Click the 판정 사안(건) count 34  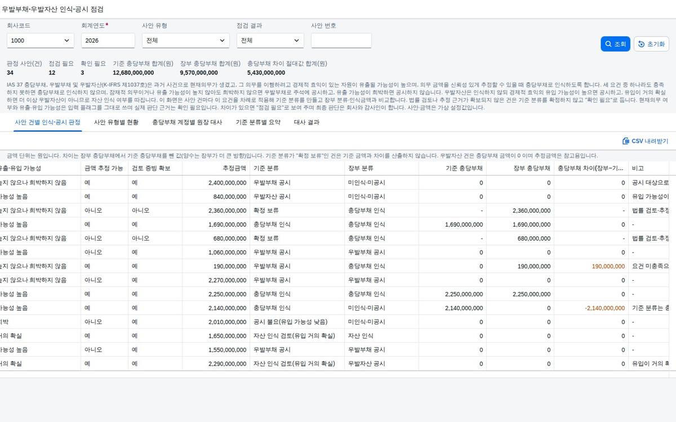coord(10,73)
